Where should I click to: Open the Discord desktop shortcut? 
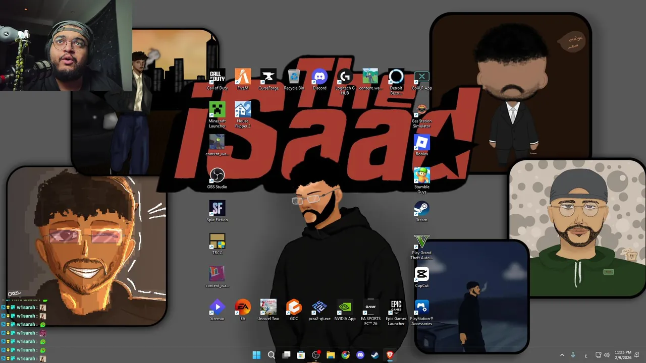[319, 80]
